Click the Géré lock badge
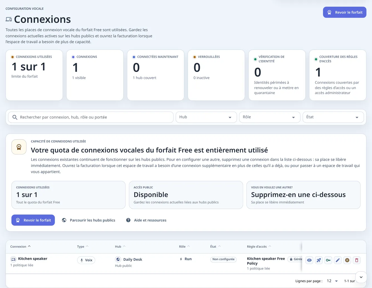The width and height of the screenshot is (372, 288). [x=295, y=259]
